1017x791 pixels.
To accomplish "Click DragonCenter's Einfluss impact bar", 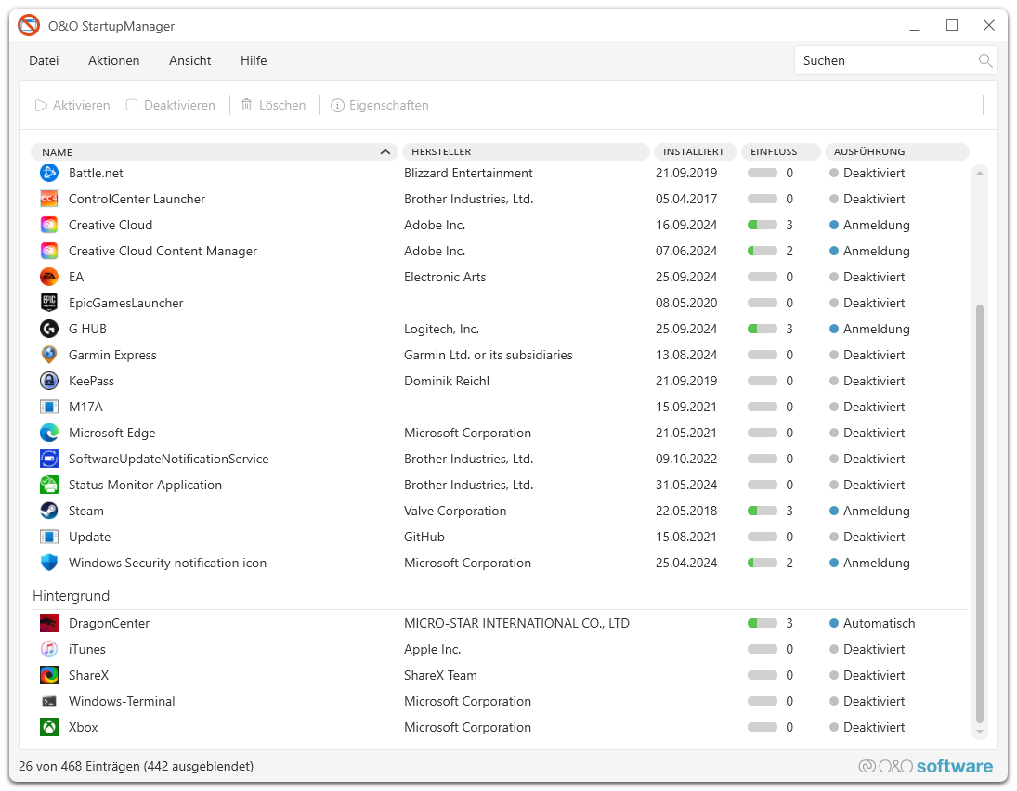I will (x=763, y=623).
